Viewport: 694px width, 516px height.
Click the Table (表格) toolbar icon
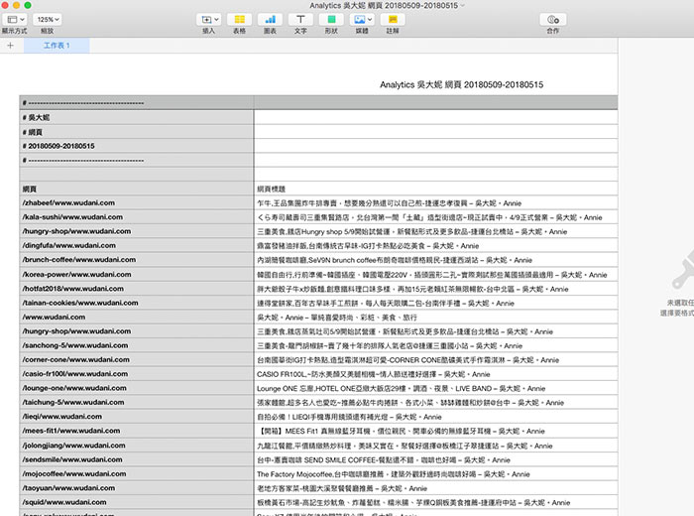tap(240, 20)
